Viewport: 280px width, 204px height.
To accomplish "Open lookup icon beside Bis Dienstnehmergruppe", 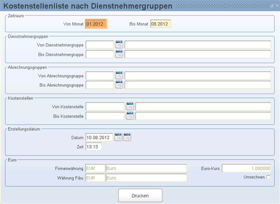I will tap(119, 54).
